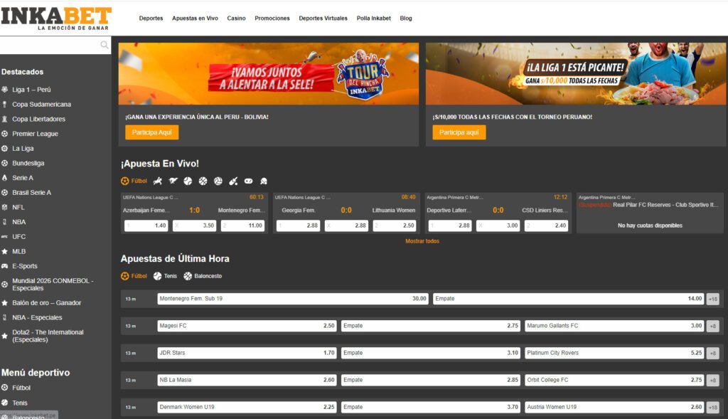Click the Copa Sudamericana trophy icon
Screen dimensions: 728x419
point(5,105)
